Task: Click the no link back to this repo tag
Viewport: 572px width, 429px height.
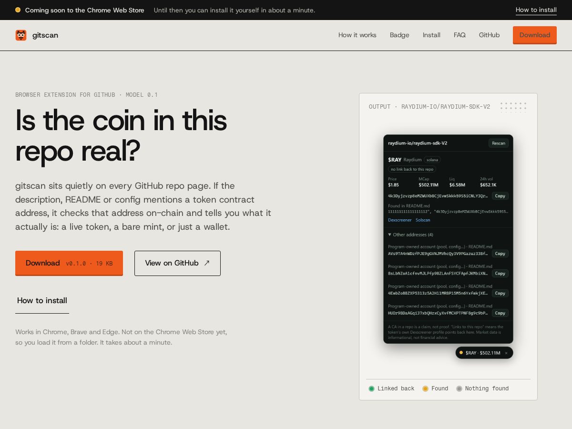Action: (x=412, y=169)
